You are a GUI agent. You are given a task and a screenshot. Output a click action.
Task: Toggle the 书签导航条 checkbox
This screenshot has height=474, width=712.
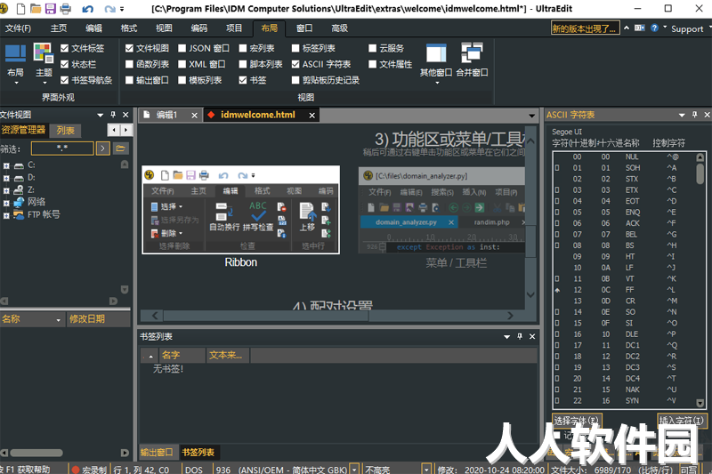[x=64, y=80]
